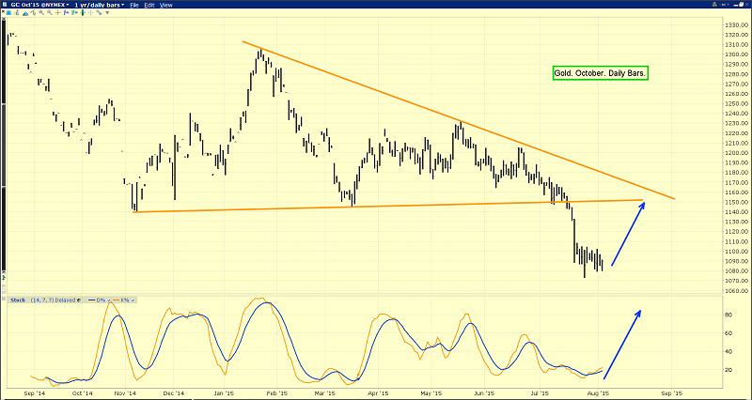Open the Edit menu
The image size is (752, 400).
coord(150,6)
